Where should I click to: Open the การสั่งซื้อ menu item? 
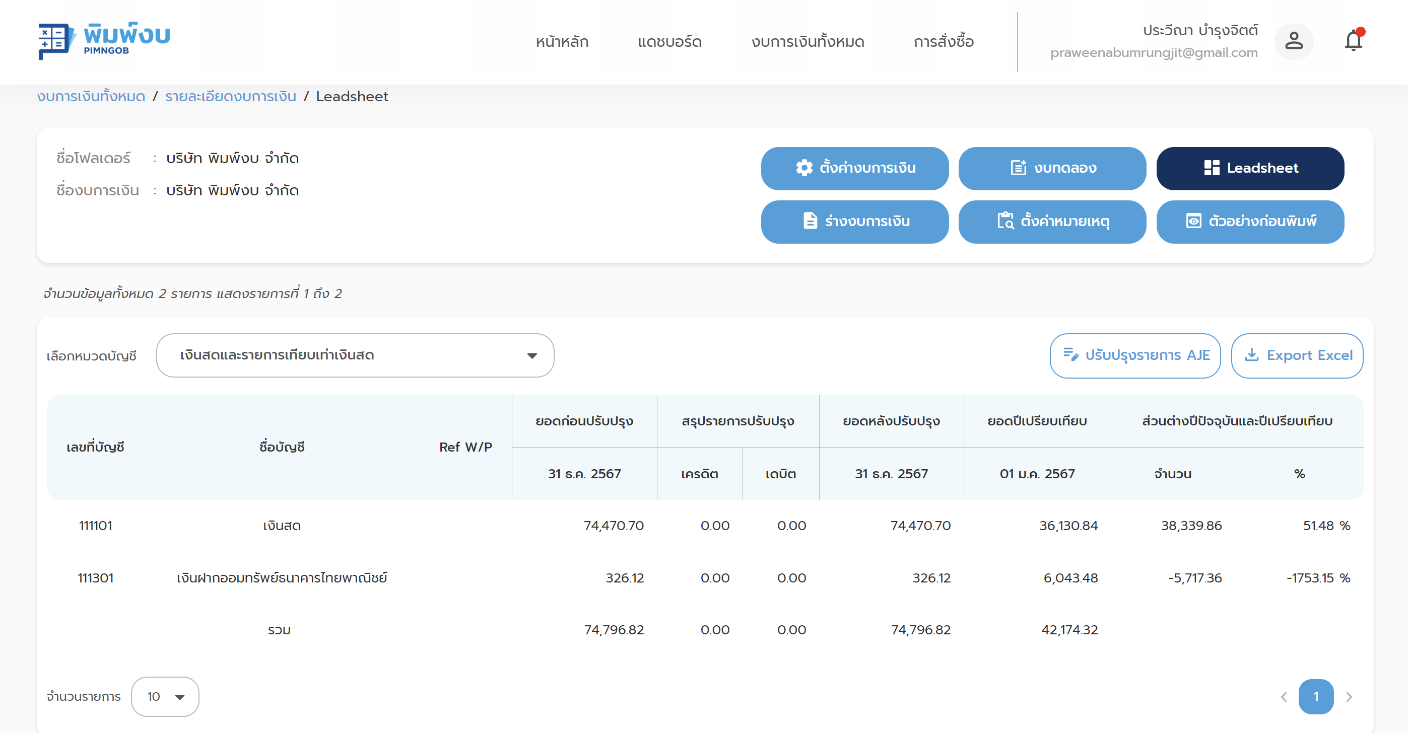[x=944, y=42]
